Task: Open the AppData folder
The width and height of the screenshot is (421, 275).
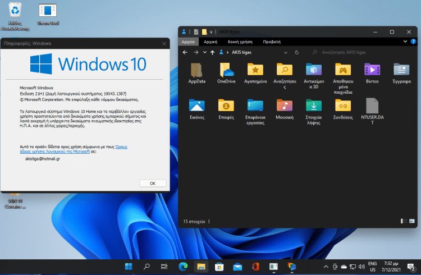Action: tap(197, 74)
